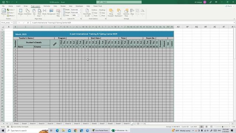
Task: Open Microsoft Edge from the taskbar
Action: pos(58,130)
